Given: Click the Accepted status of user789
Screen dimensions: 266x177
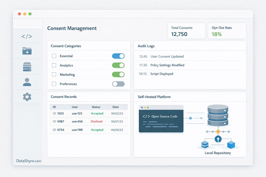Looking at the screenshot, I should coord(97,130).
